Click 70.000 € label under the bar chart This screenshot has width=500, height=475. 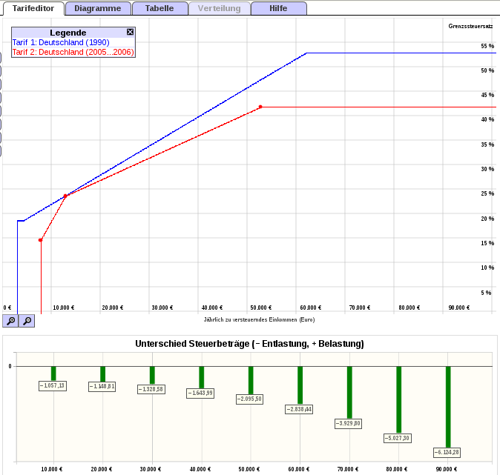[x=348, y=469]
